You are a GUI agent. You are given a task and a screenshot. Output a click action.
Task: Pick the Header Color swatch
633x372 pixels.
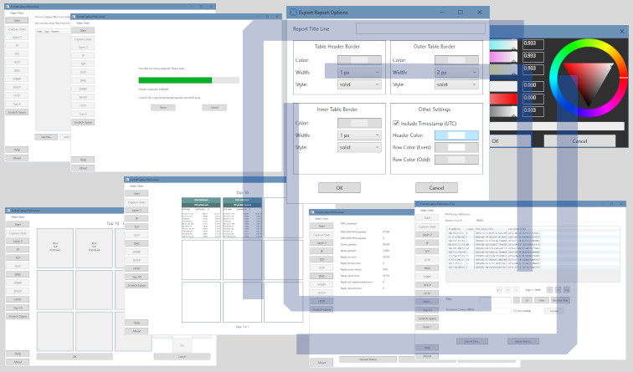pos(456,135)
